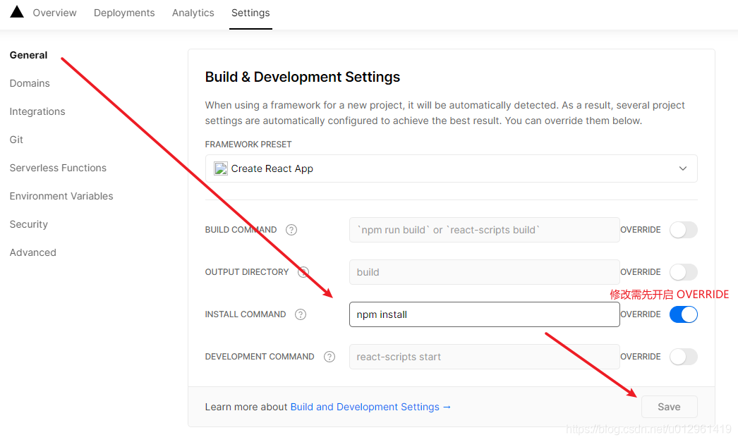Disable the Install Command override toggle
Viewport: 738px width, 442px height.
click(684, 314)
